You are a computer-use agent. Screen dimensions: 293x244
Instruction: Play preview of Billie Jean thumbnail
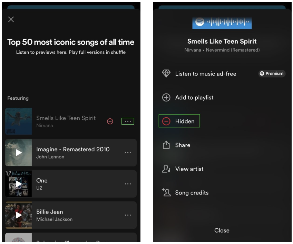(x=19, y=215)
